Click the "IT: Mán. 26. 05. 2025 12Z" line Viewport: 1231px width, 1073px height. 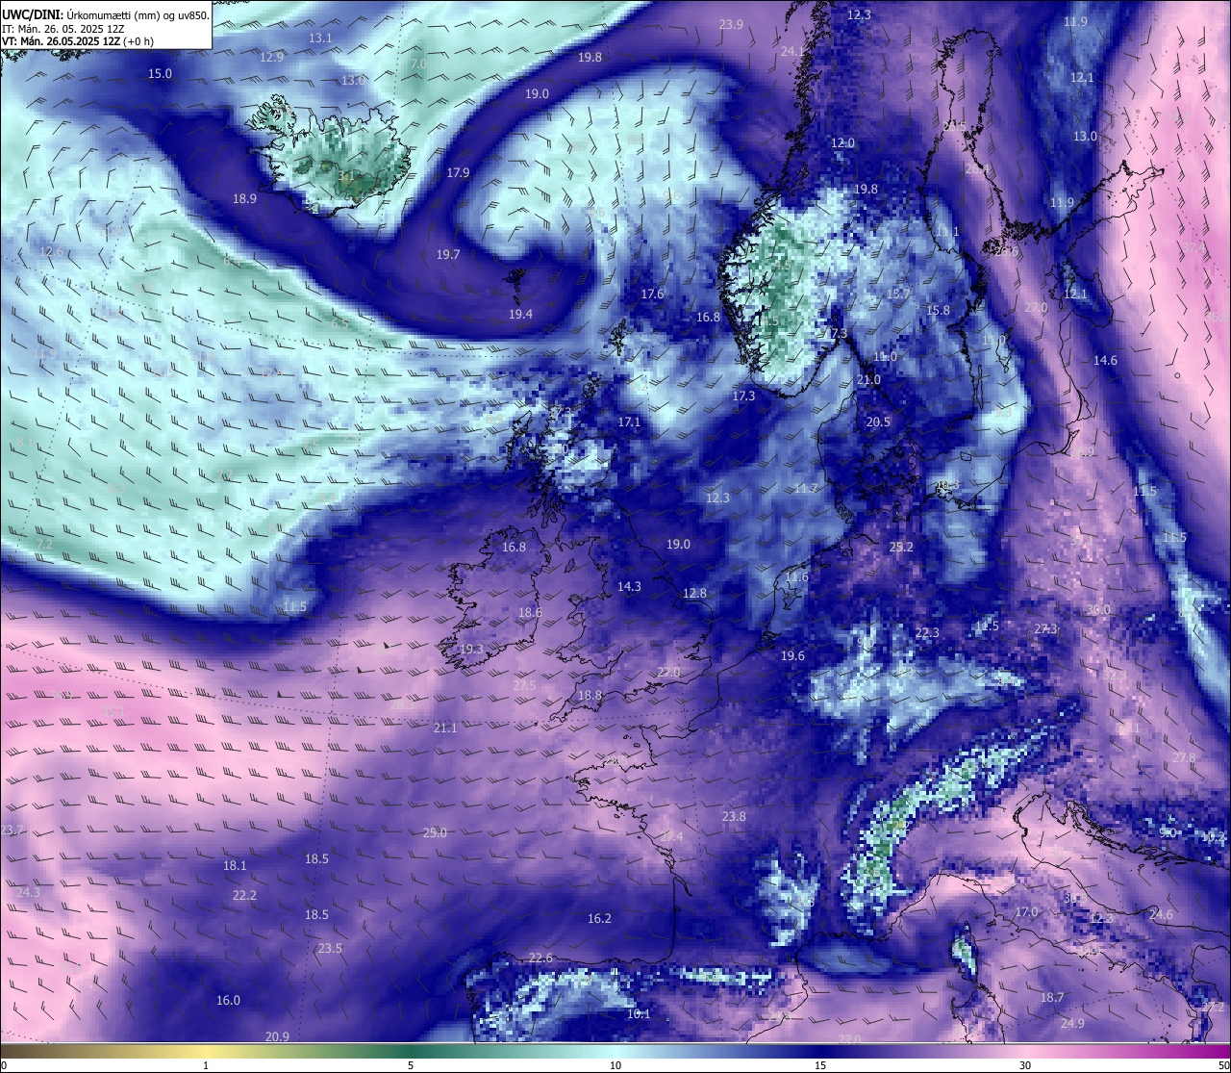pyautogui.click(x=63, y=29)
